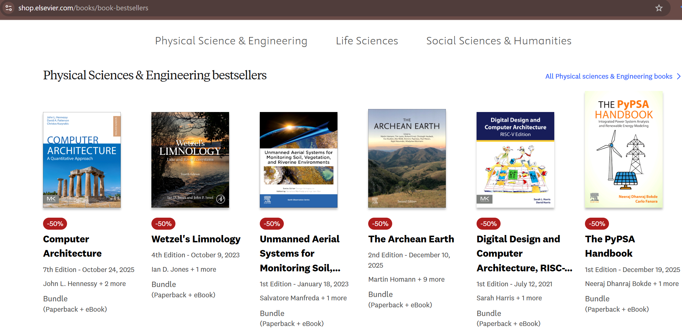Click the -50% badge on Wetzel's Limnology
Screen dimensions: 682x332
click(163, 224)
